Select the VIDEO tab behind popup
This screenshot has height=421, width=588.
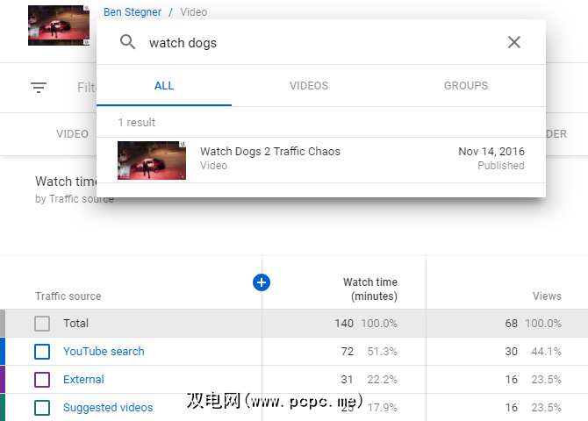click(72, 134)
